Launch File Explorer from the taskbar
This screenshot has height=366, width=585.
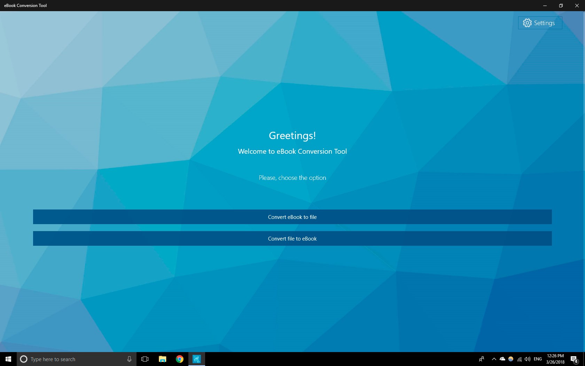162,359
